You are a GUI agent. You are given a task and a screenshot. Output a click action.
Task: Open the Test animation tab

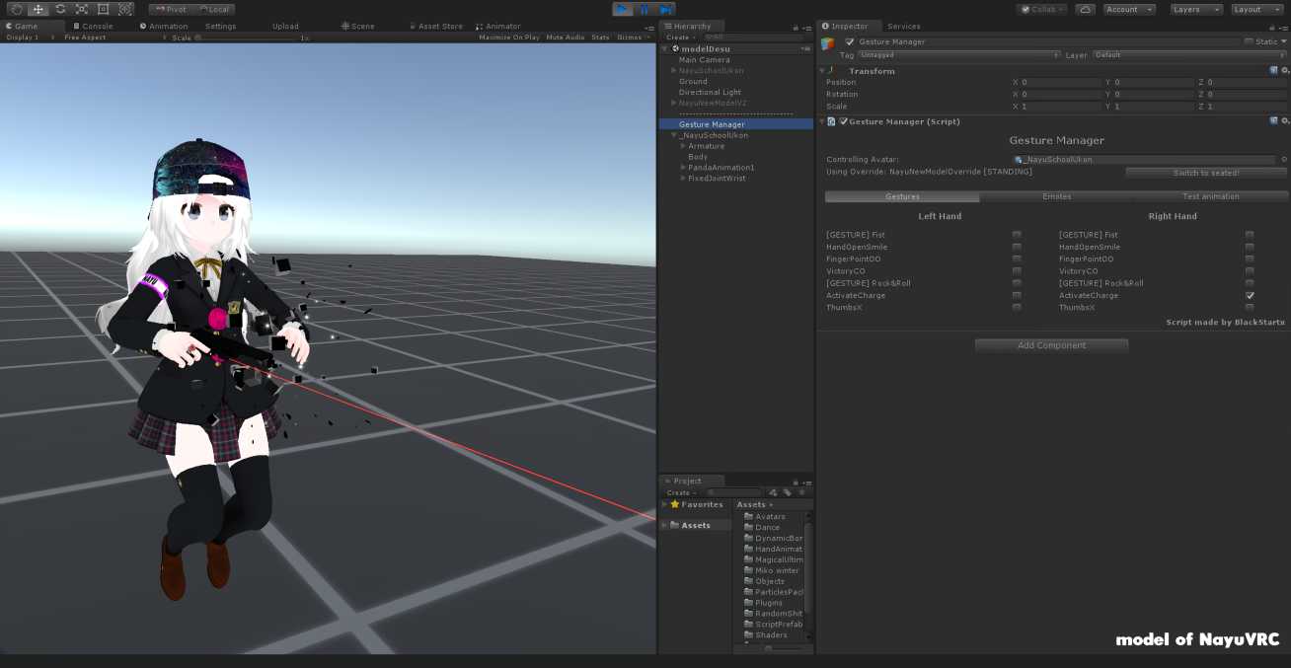1211,195
